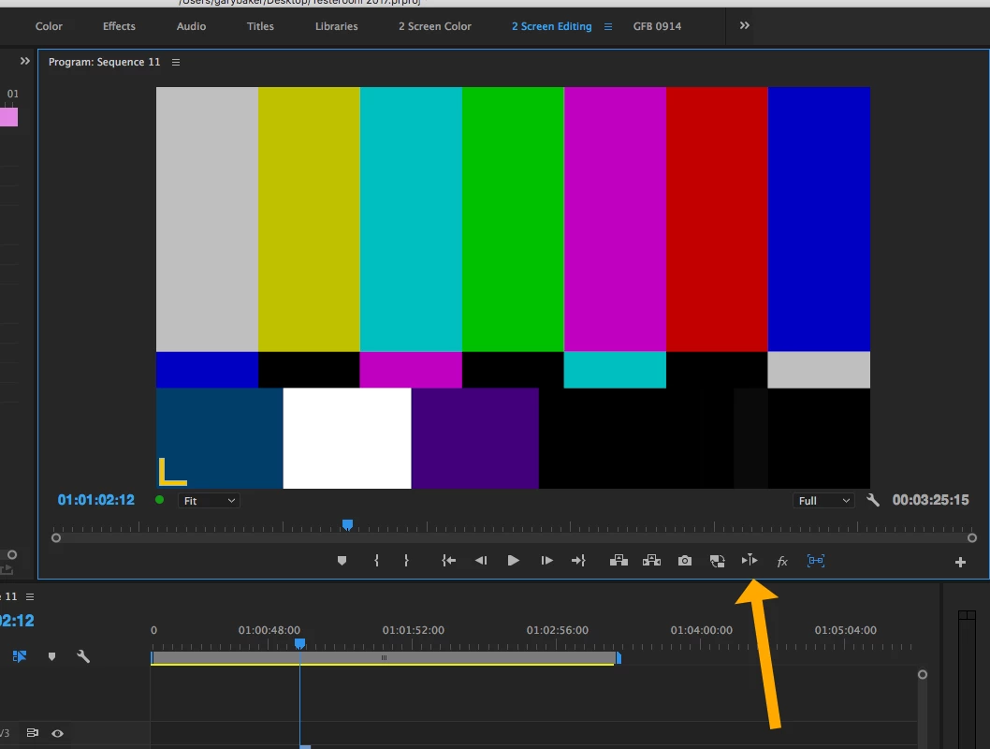Screen dimensions: 990x749
Task: Go to In point
Action: pyautogui.click(x=448, y=560)
